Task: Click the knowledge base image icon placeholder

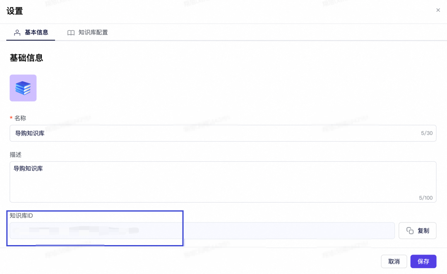Action: pyautogui.click(x=23, y=87)
